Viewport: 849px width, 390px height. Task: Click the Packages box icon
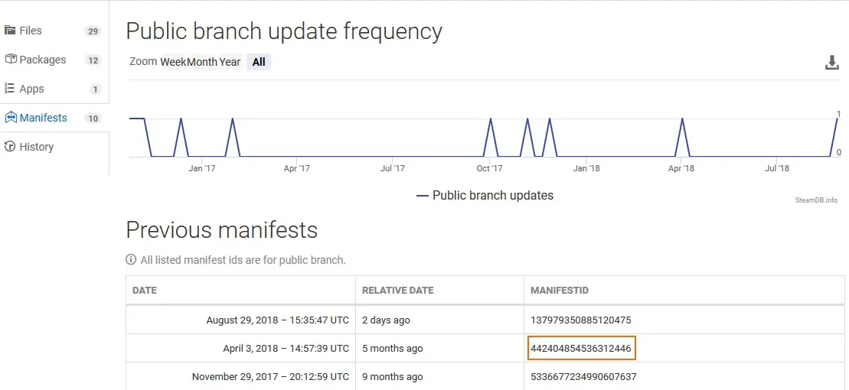tap(10, 60)
